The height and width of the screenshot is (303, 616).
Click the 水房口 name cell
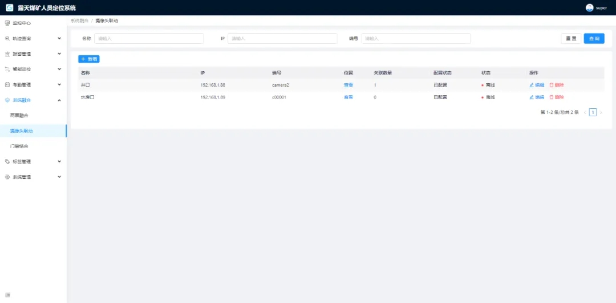click(88, 97)
